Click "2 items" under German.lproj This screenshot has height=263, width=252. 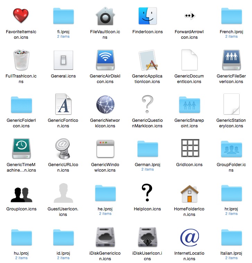click(148, 169)
